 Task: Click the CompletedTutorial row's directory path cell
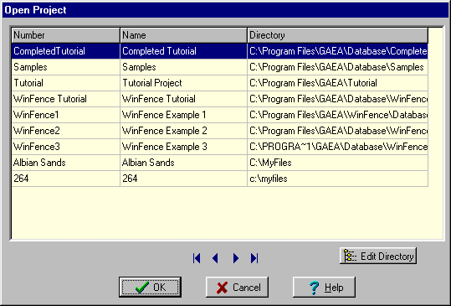[x=338, y=51]
